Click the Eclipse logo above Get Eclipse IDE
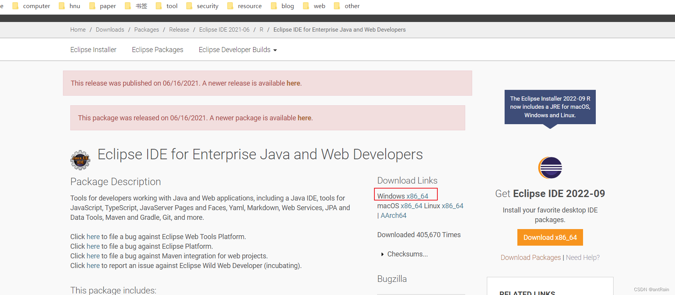The image size is (675, 295). tap(550, 168)
